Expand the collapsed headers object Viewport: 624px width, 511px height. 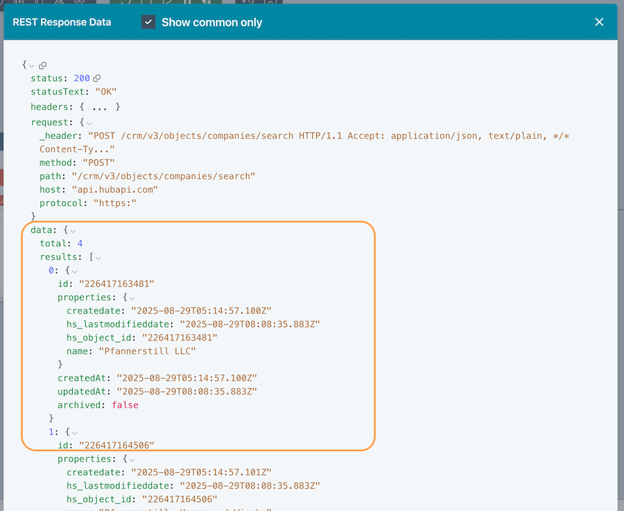coord(104,107)
